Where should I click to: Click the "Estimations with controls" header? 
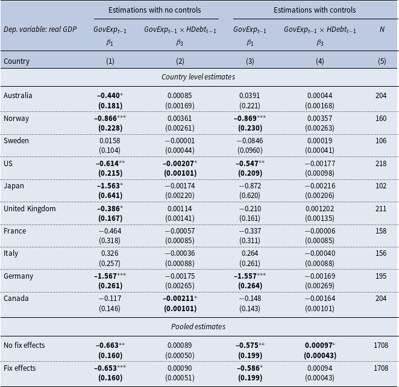pos(314,10)
